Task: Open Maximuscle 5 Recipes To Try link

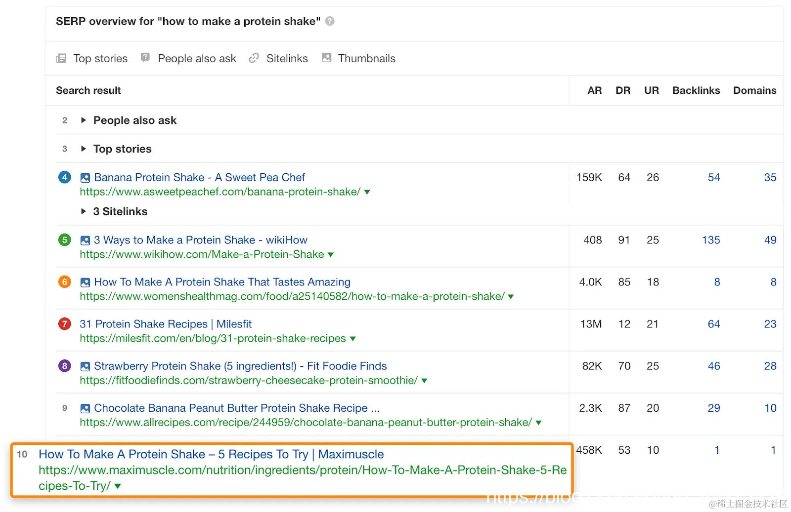Action: tap(212, 454)
